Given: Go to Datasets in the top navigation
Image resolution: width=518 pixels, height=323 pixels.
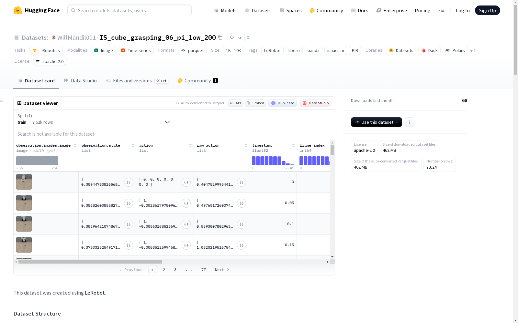Looking at the screenshot, I should pyautogui.click(x=258, y=10).
